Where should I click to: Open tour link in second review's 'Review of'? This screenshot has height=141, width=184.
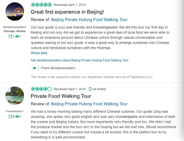(x=89, y=104)
